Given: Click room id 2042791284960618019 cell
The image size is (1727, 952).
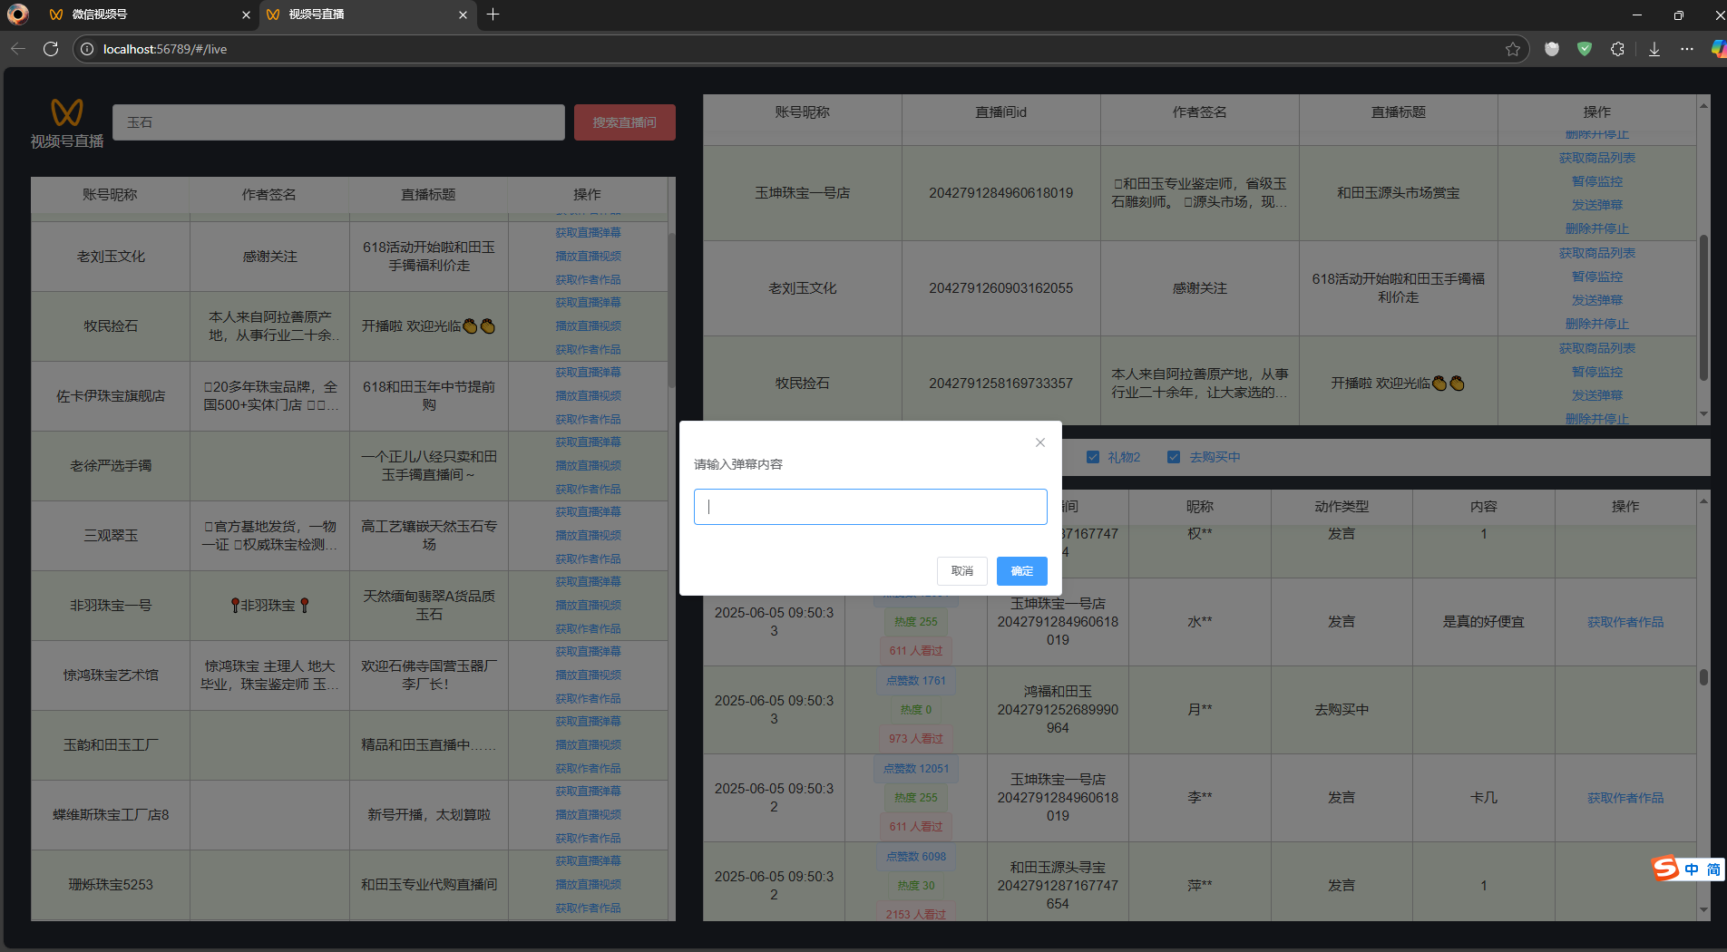Looking at the screenshot, I should (x=1000, y=193).
